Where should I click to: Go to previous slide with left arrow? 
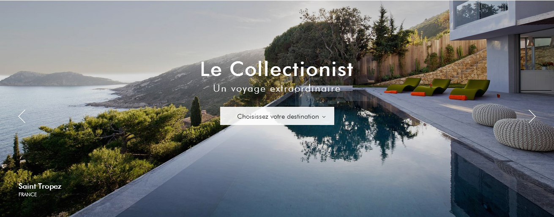22,116
